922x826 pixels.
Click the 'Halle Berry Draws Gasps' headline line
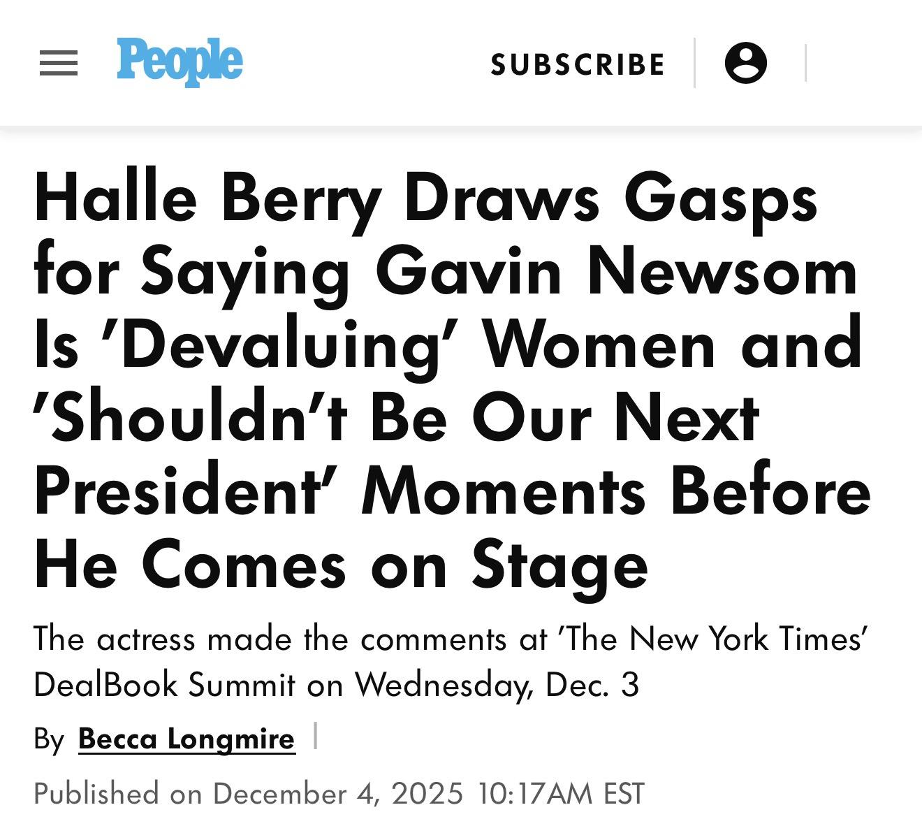tap(425, 199)
